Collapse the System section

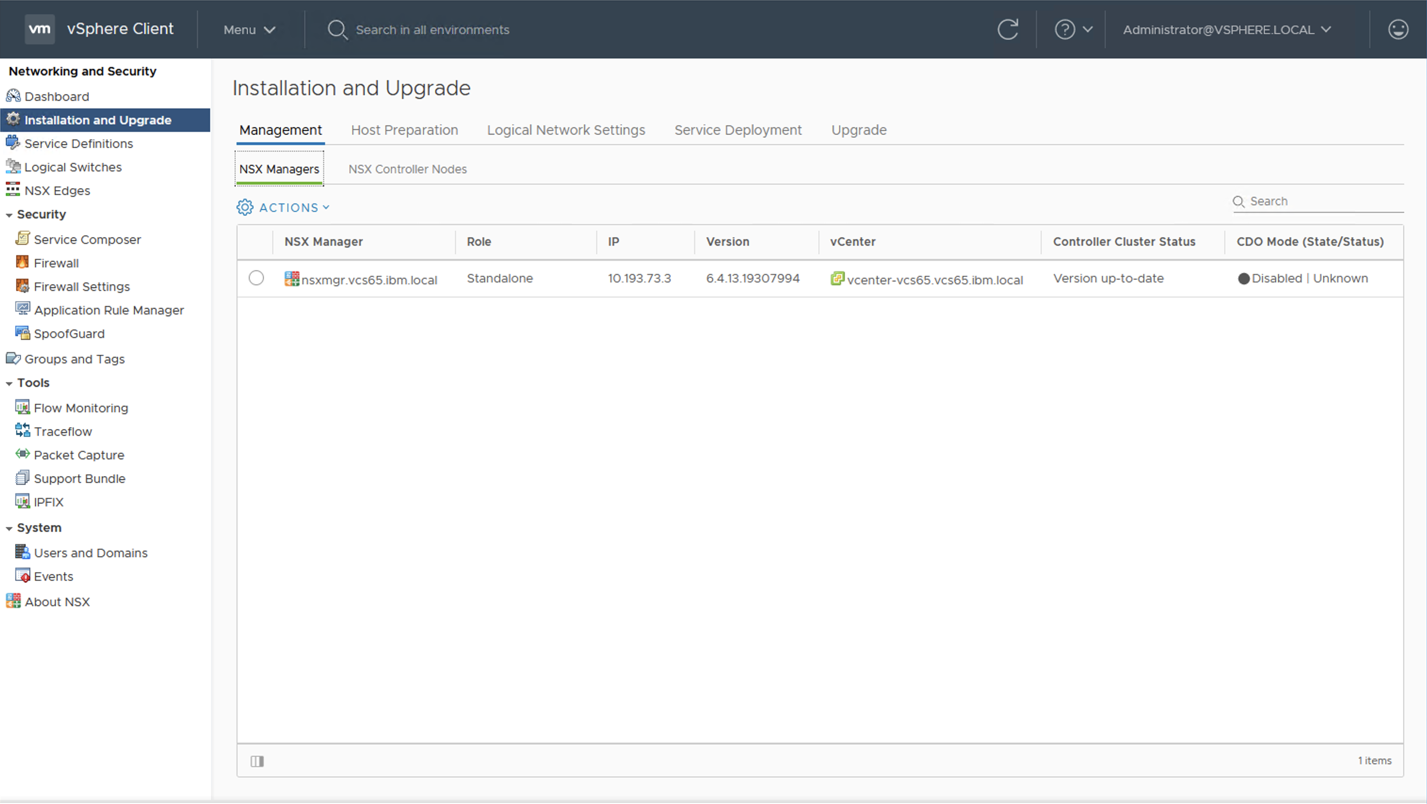[9, 528]
